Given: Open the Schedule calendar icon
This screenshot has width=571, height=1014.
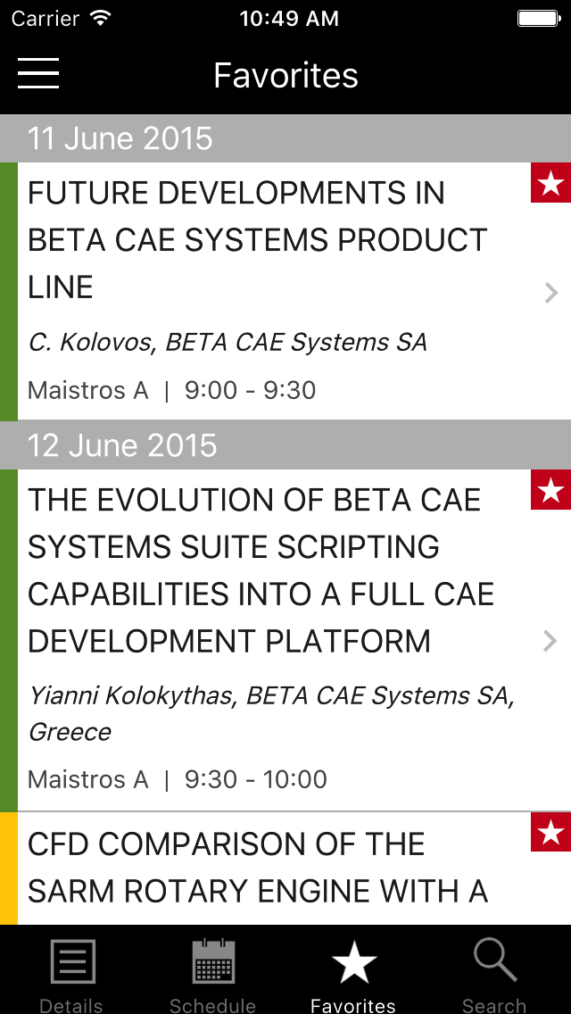Looking at the screenshot, I should click(x=213, y=964).
